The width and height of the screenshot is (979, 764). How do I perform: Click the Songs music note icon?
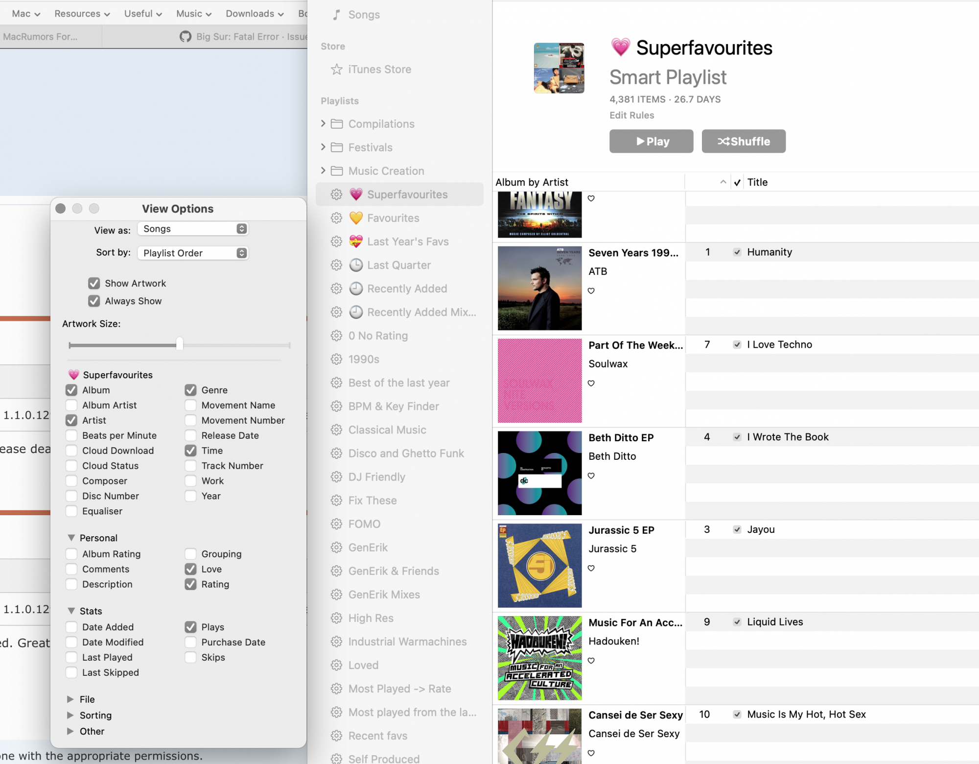pos(336,15)
